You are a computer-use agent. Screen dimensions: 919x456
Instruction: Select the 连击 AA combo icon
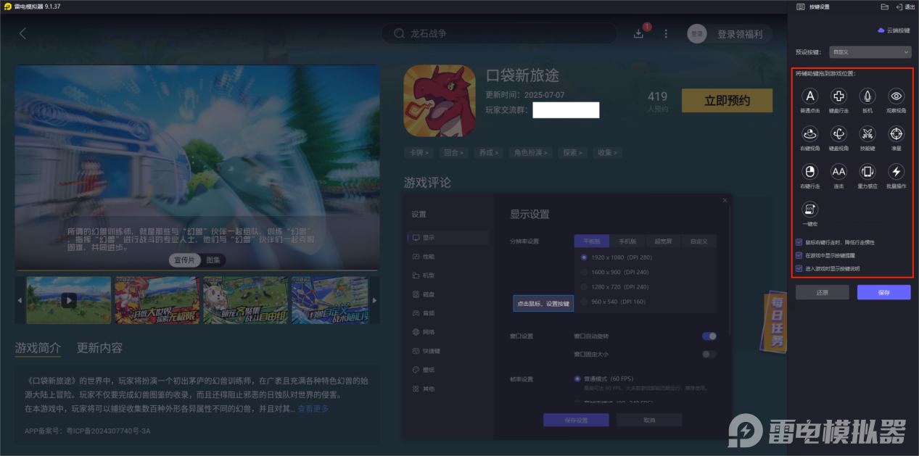tap(838, 172)
